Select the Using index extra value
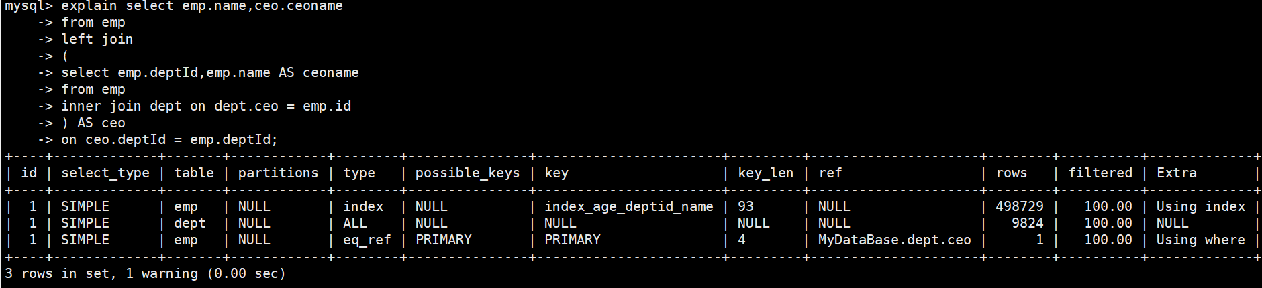1262x288 pixels. (1200, 206)
